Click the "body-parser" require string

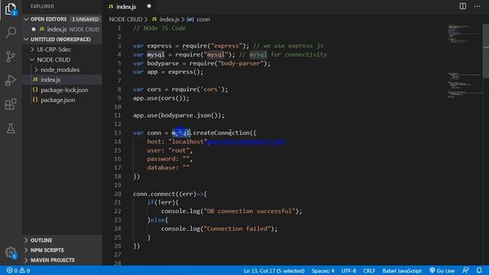pyautogui.click(x=241, y=63)
